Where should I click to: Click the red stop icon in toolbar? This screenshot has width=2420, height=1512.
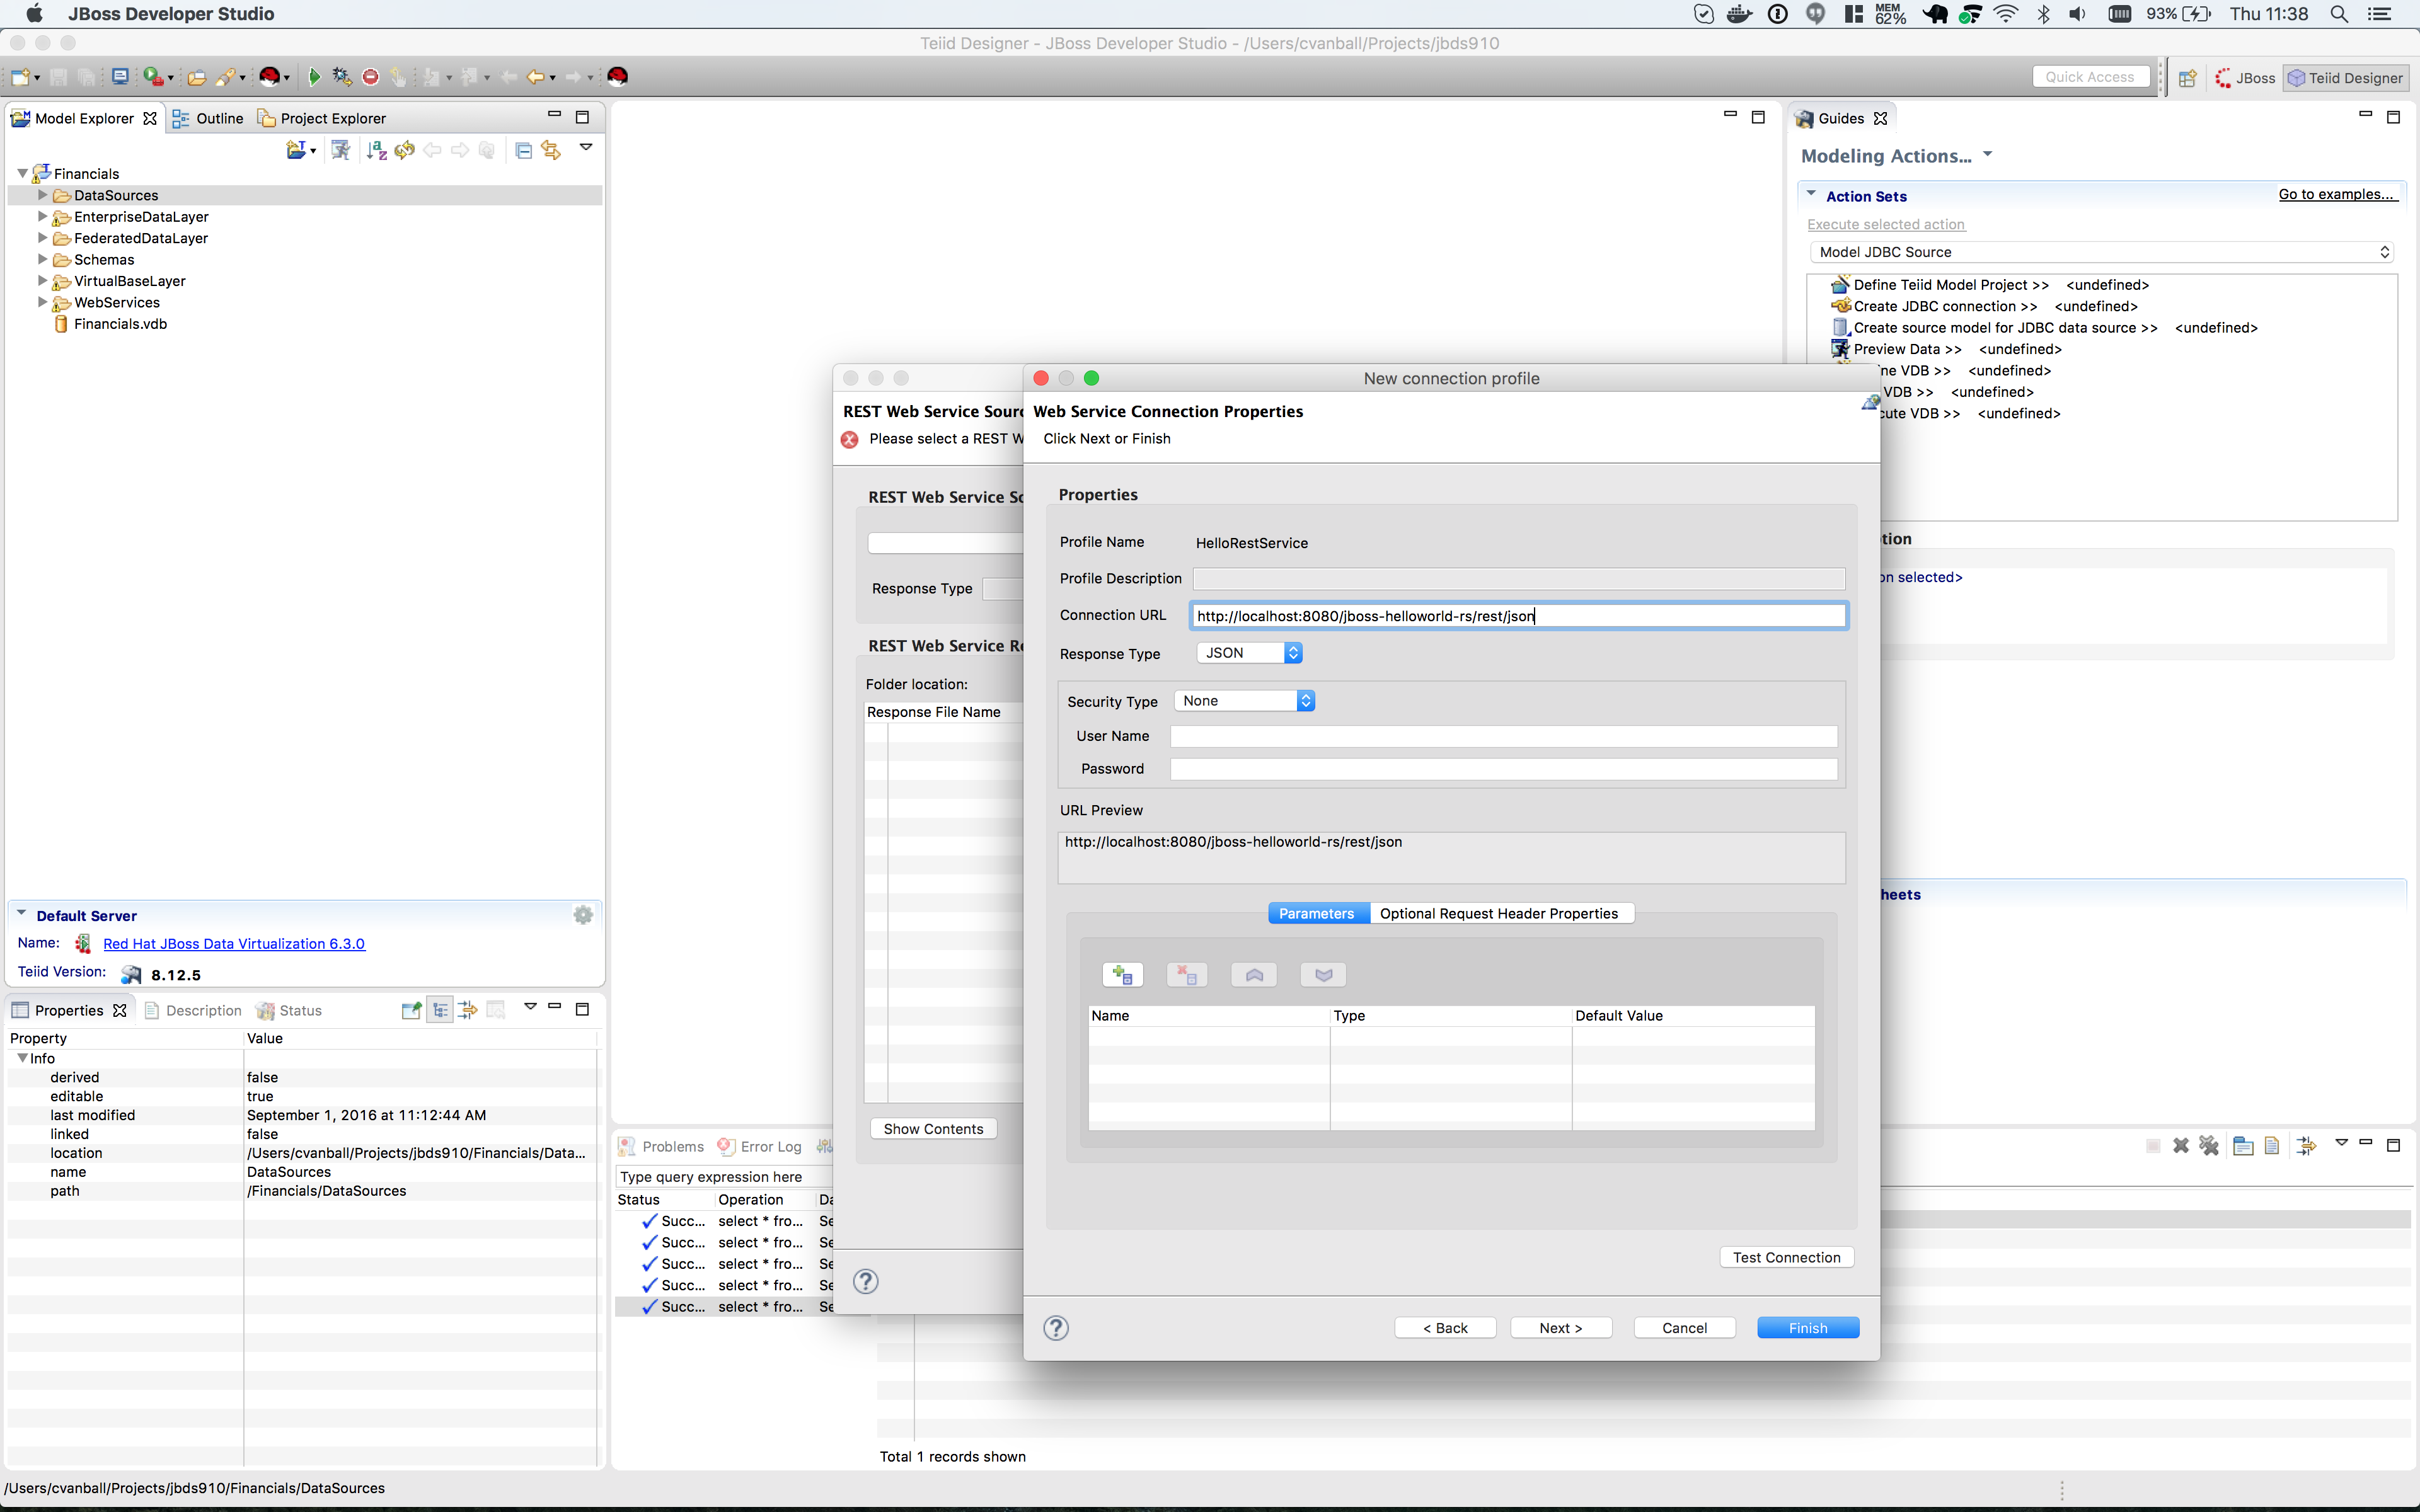(x=370, y=77)
